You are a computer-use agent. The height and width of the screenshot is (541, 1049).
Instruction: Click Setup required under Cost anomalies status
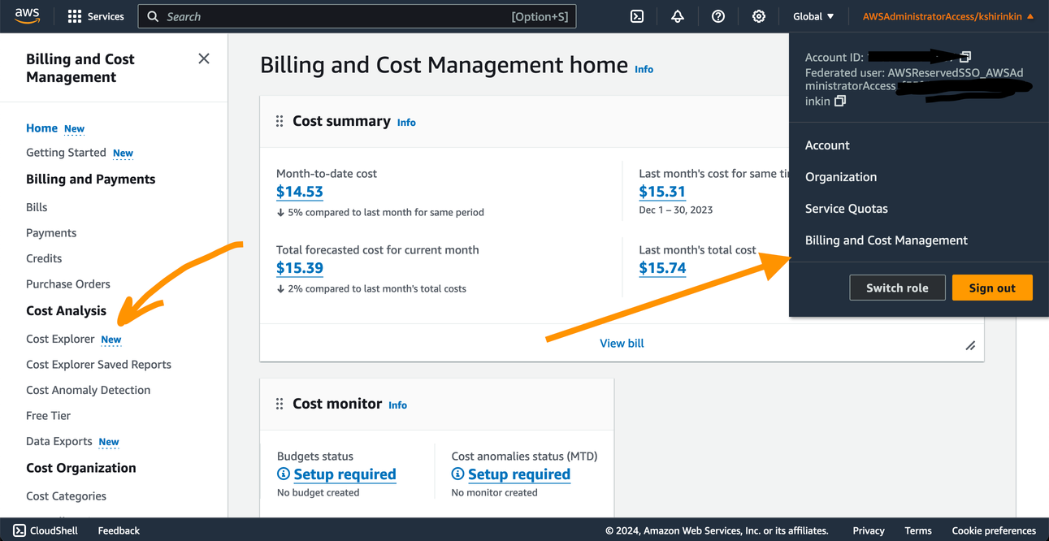click(519, 474)
